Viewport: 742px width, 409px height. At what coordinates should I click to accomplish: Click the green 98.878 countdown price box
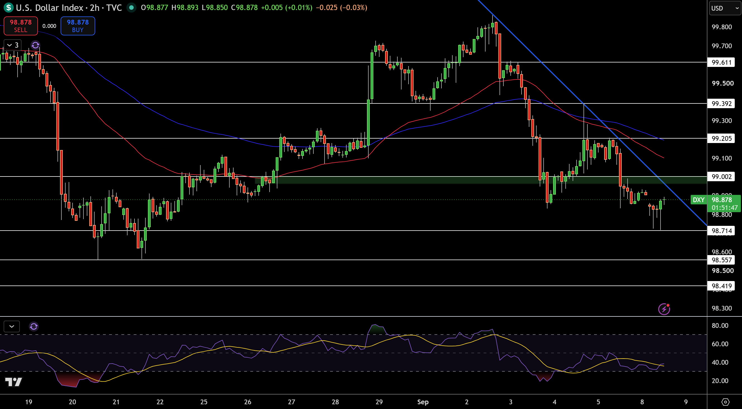pyautogui.click(x=724, y=204)
